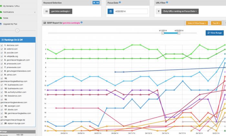
Task: Click the Focus Date input field showing 4/22/2014
Action: pos(130,11)
